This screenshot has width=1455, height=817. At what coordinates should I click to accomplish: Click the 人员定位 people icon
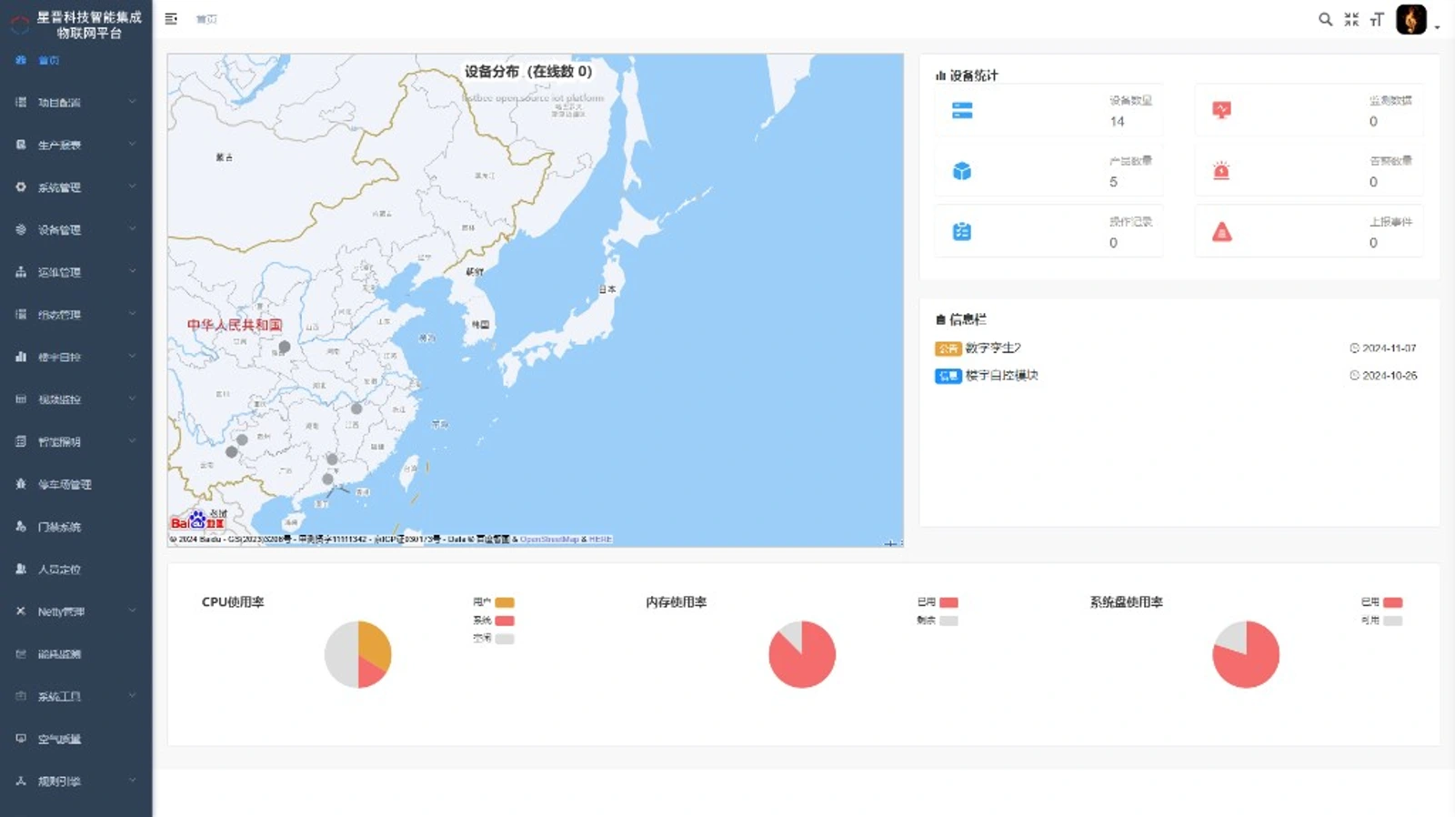click(20, 569)
